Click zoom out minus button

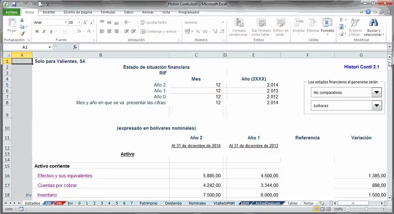pyautogui.click(x=348, y=209)
